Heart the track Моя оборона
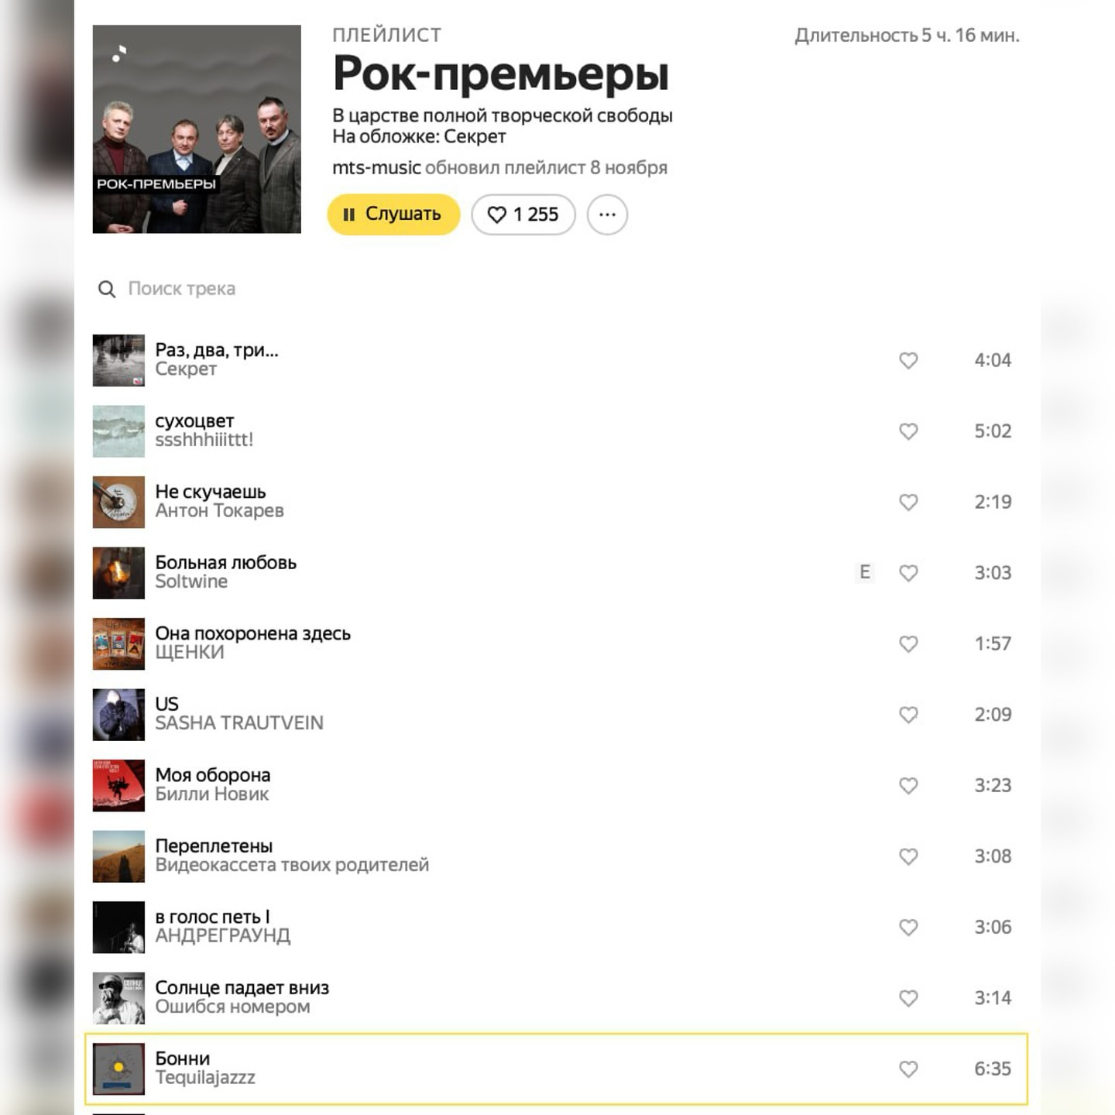This screenshot has width=1115, height=1115. [x=908, y=786]
